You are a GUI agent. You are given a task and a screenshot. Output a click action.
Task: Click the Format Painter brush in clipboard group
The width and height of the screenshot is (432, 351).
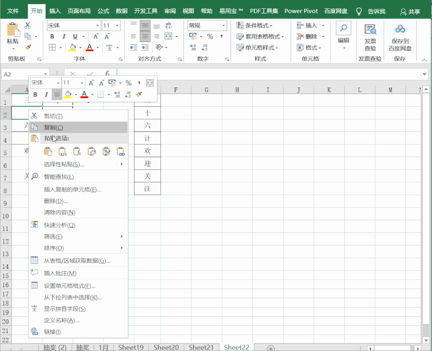(28, 47)
